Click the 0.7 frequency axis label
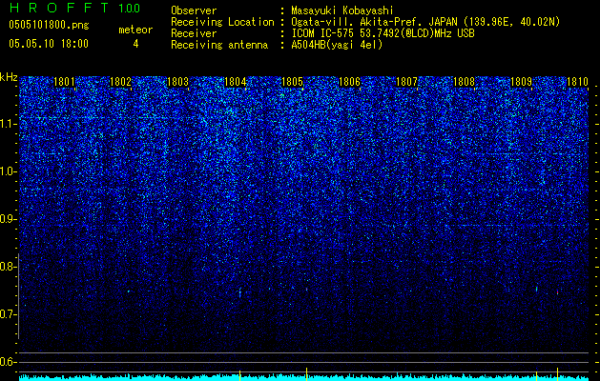This screenshot has height=381, width=600. (x=9, y=314)
